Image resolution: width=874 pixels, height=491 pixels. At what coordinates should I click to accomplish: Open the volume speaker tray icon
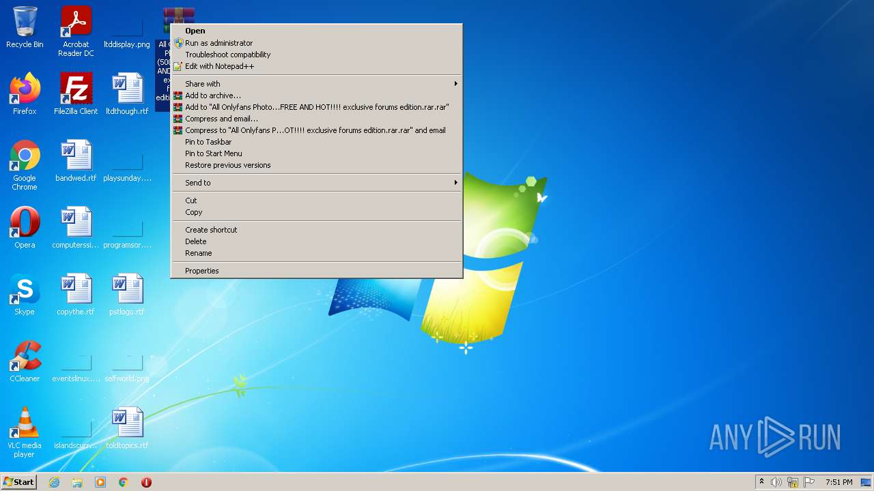[x=776, y=482]
